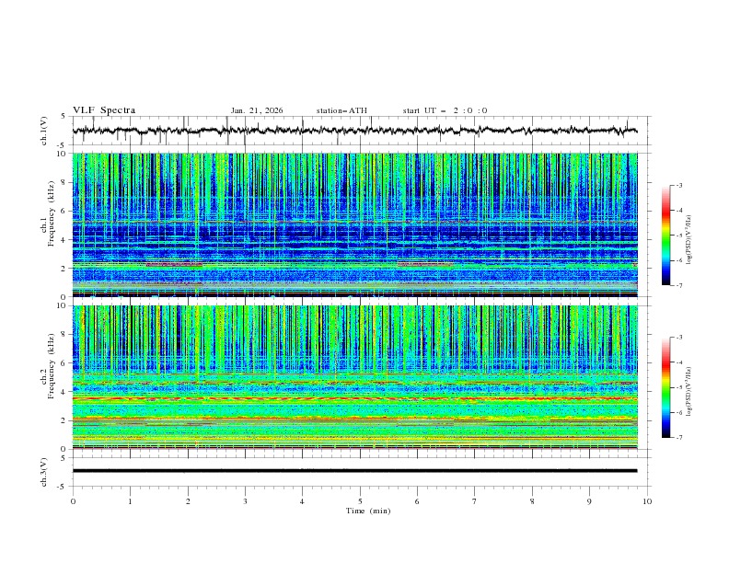Click inside the ch.2 spectrogram plot

coord(355,377)
